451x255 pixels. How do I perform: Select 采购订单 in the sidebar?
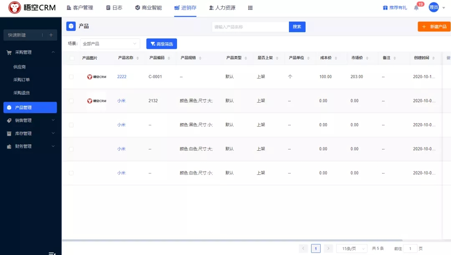(x=22, y=80)
